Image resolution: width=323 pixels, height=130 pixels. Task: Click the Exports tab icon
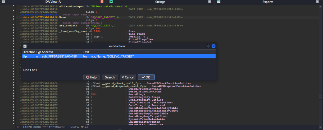[219, 2]
